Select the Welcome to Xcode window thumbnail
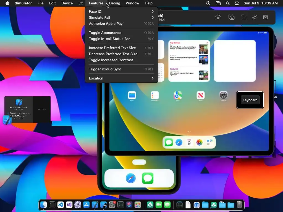This screenshot has width=283, height=212. point(27,110)
